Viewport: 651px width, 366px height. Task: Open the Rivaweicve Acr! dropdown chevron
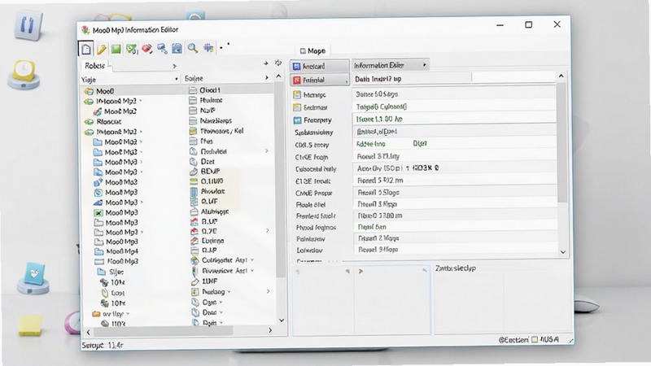pos(252,271)
